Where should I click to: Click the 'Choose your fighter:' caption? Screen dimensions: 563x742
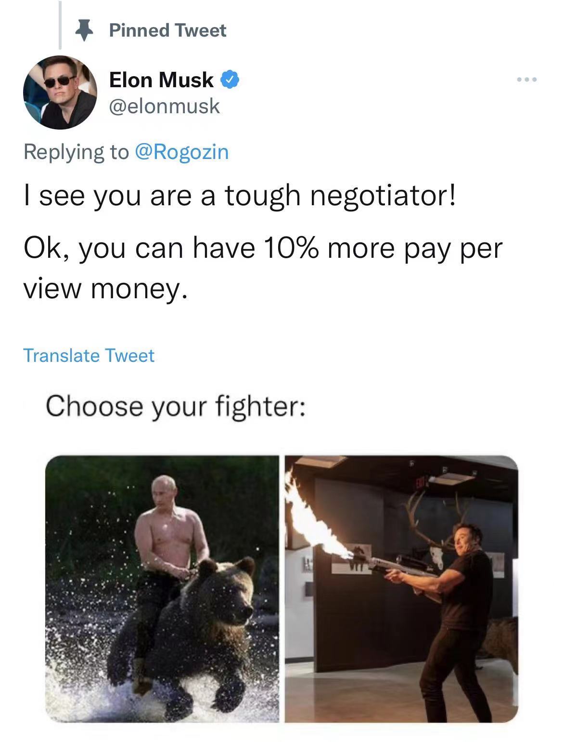click(x=175, y=406)
